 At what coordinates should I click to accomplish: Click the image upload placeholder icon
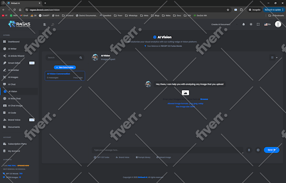[x=185, y=93]
